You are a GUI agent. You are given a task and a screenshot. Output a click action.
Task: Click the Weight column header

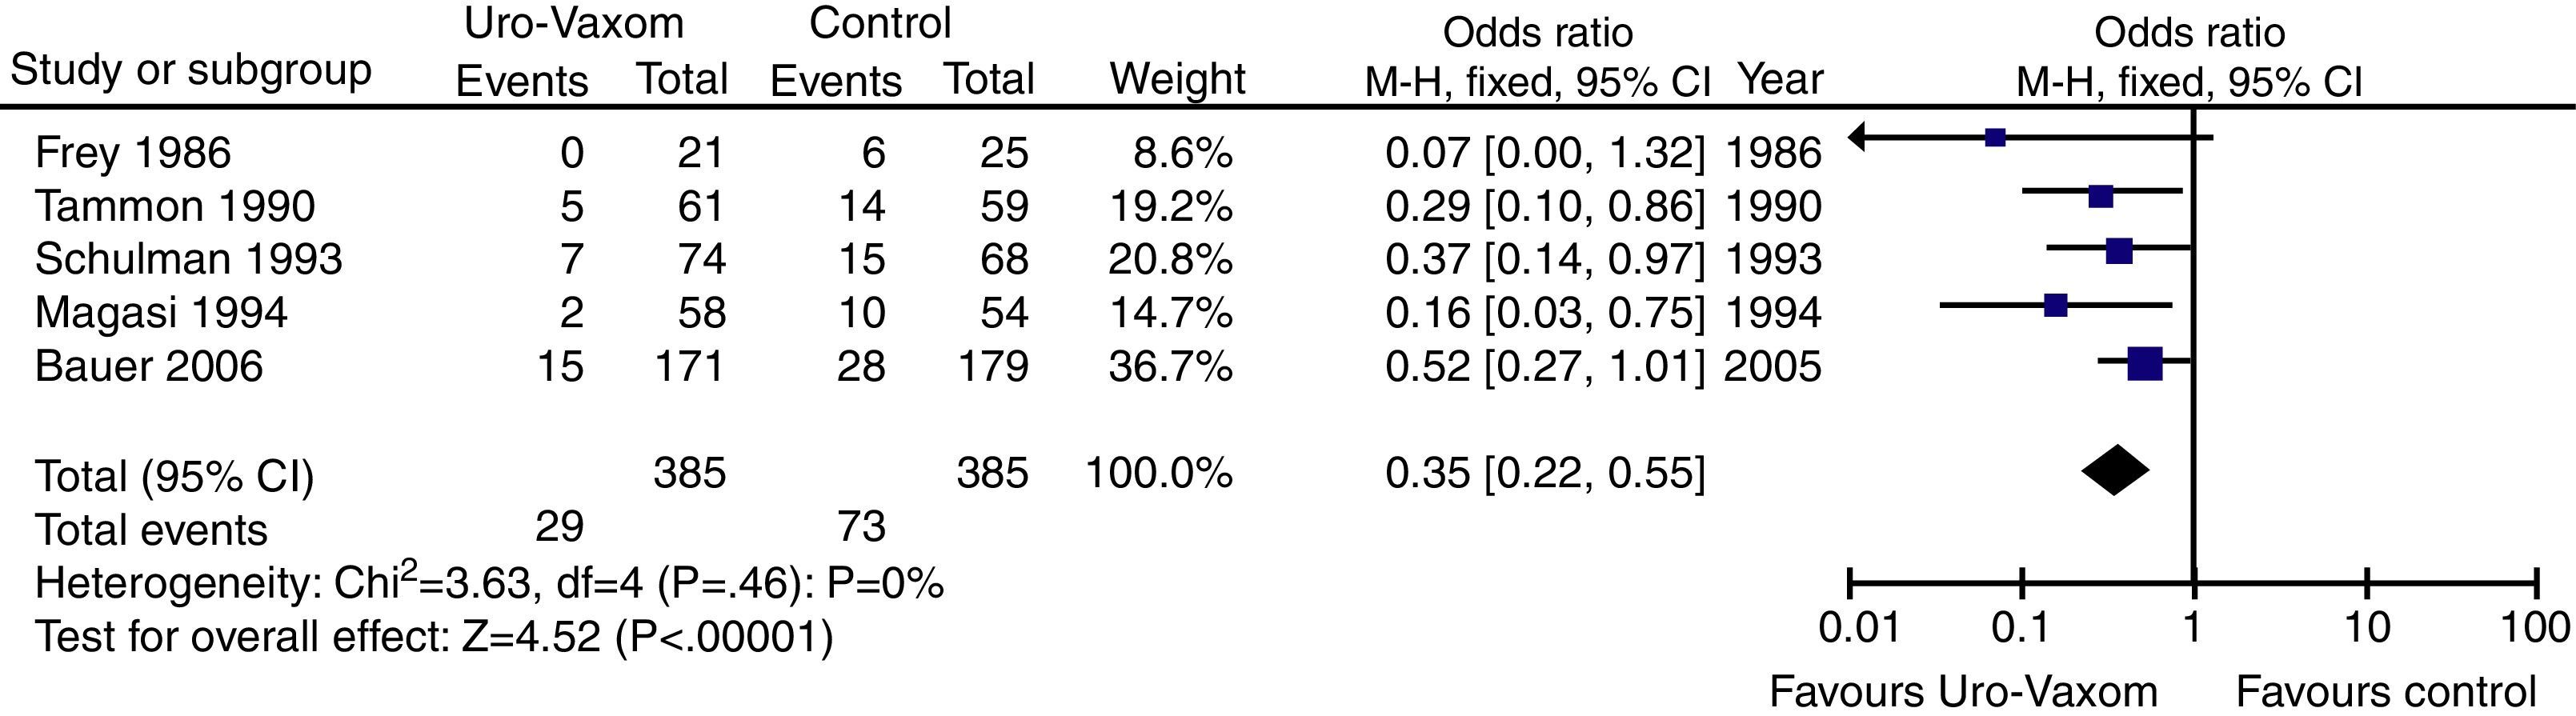click(1177, 79)
